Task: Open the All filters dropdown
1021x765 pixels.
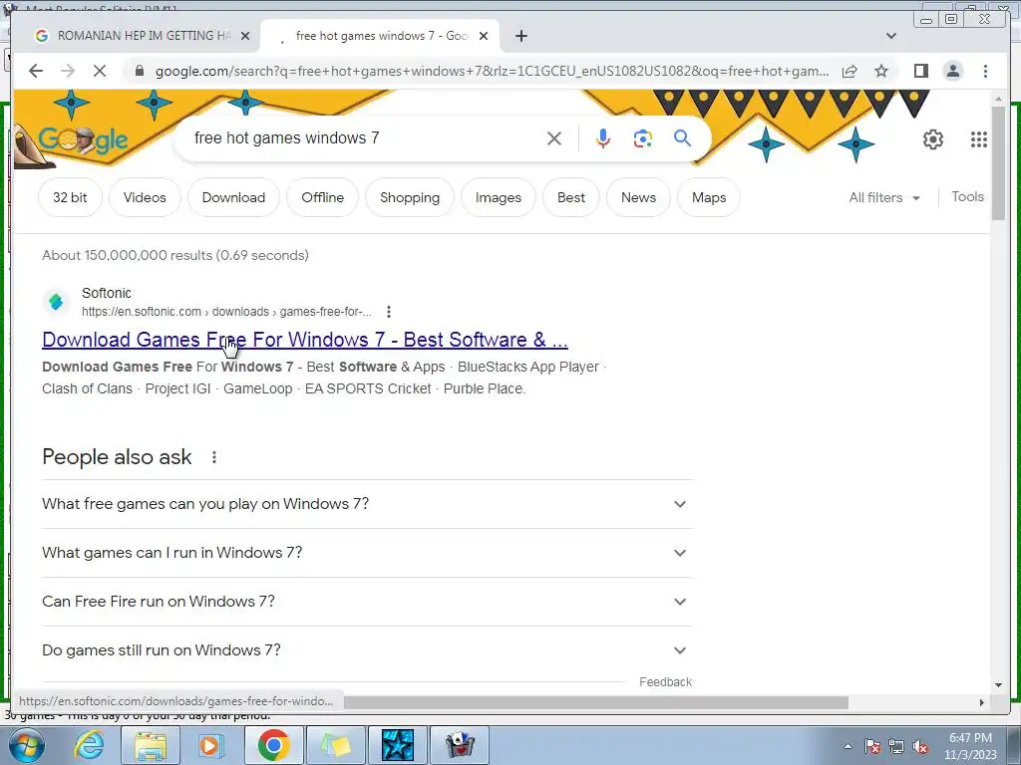Action: [x=884, y=197]
